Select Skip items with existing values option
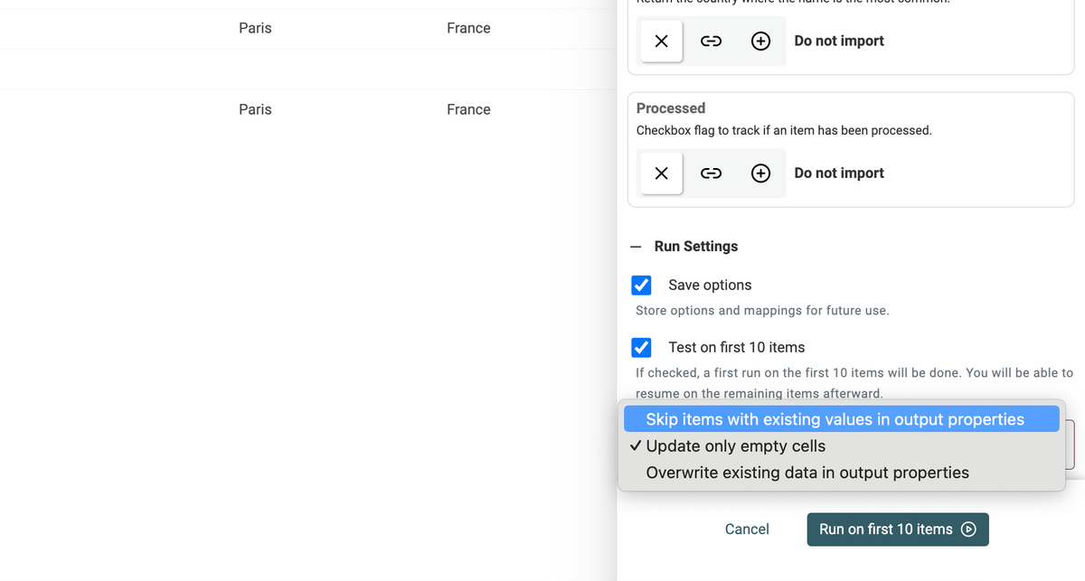This screenshot has height=581, width=1085. coord(835,419)
